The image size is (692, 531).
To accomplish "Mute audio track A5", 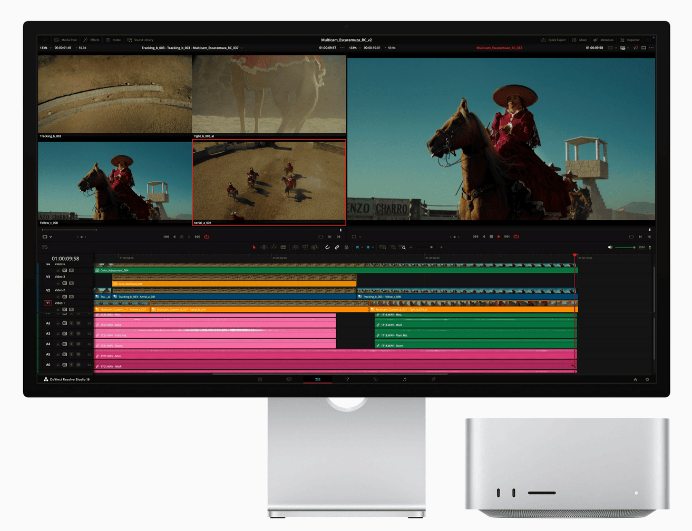I will (x=78, y=355).
